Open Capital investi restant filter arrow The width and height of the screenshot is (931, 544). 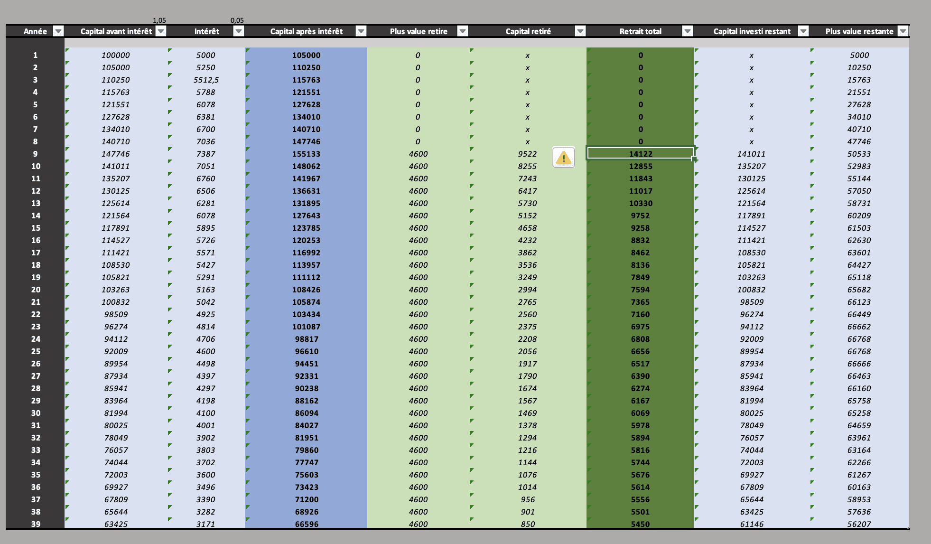803,31
